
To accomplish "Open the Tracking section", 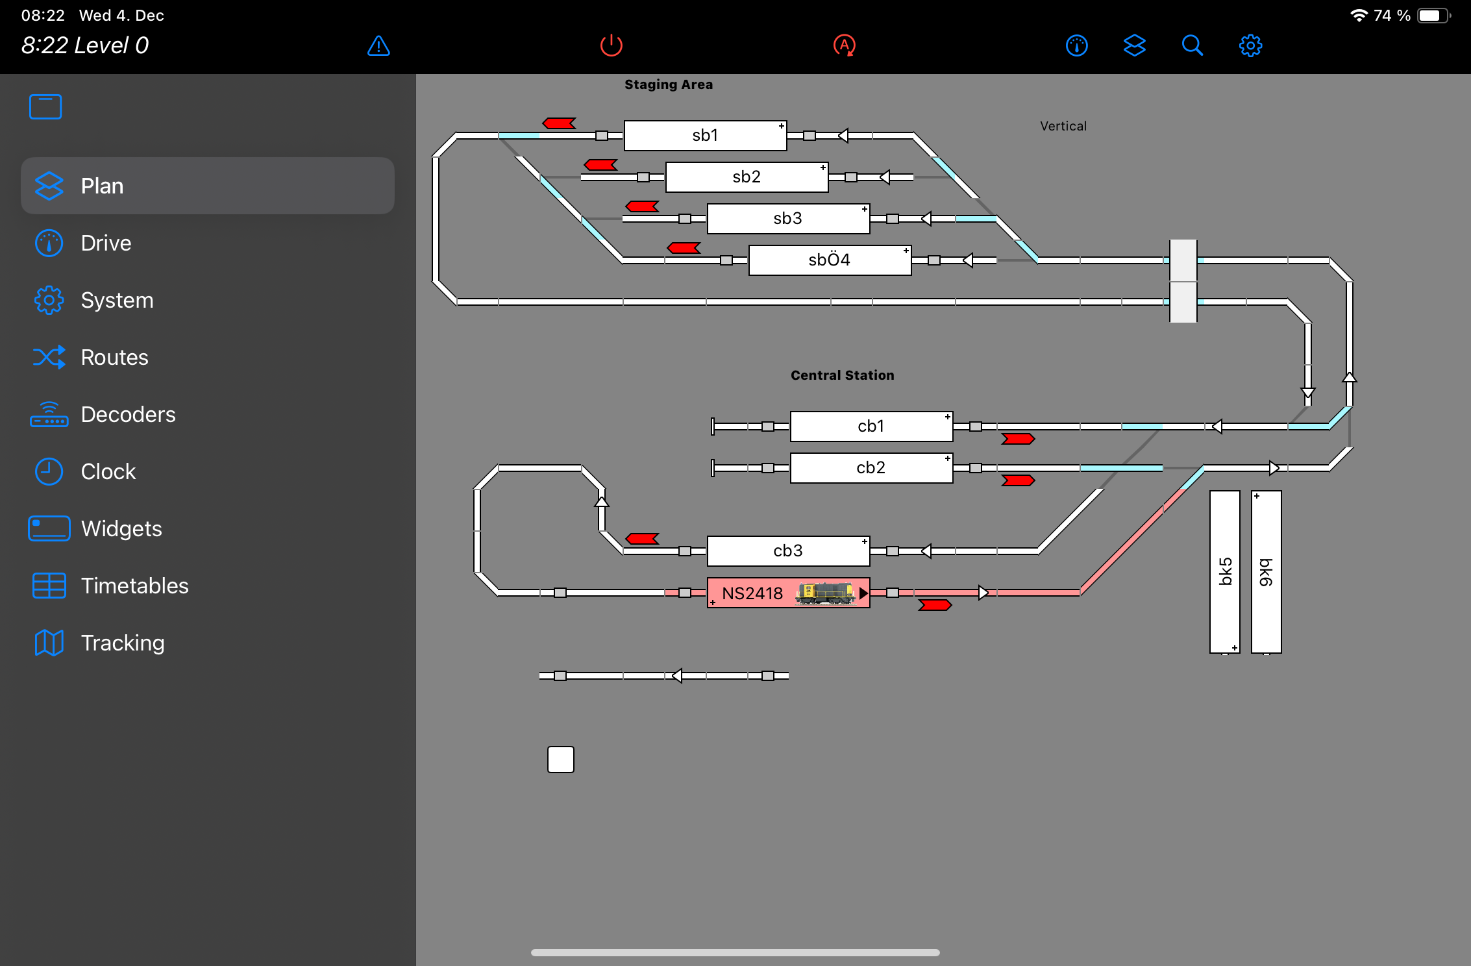I will 122,643.
